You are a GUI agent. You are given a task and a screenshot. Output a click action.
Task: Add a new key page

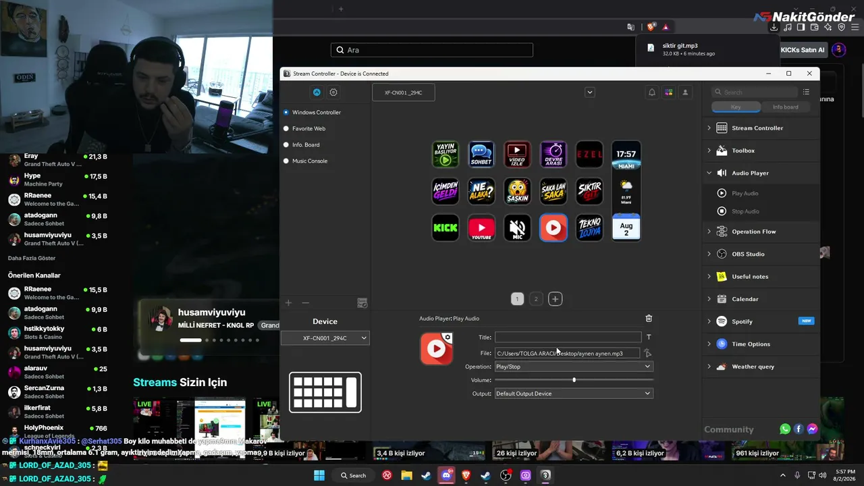[555, 299]
